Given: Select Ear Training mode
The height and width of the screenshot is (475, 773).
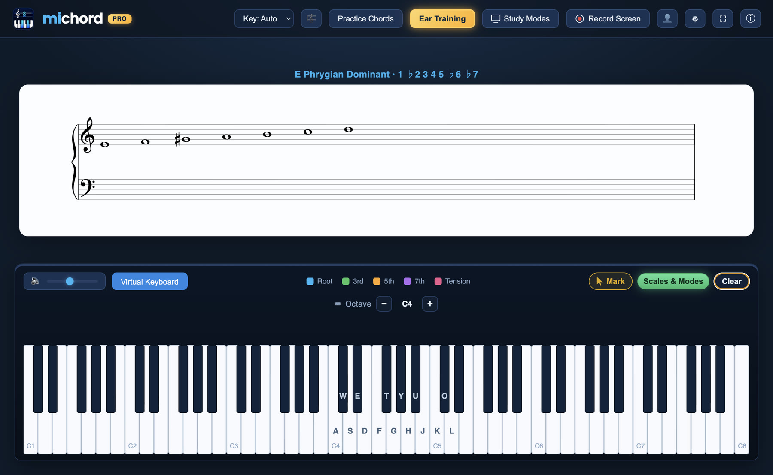Looking at the screenshot, I should coord(442,18).
